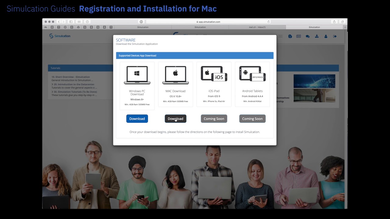Open the pinned tab labeled D

(x=52, y=27)
